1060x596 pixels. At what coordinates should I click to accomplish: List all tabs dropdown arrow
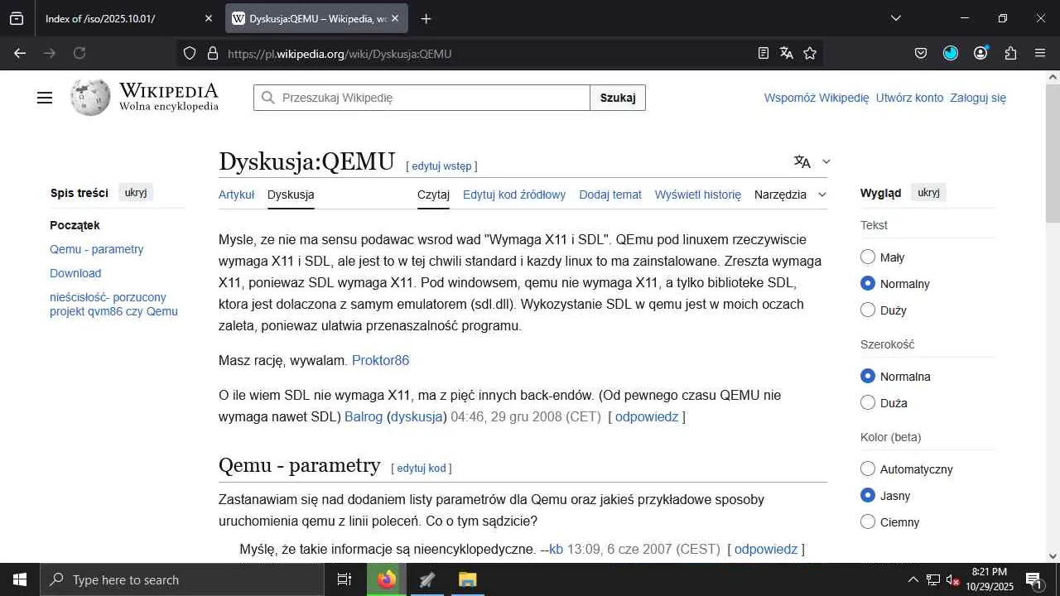click(895, 18)
